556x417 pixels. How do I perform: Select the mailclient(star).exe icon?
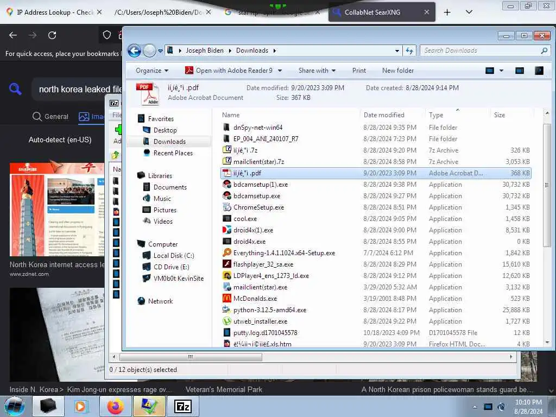[226, 287]
